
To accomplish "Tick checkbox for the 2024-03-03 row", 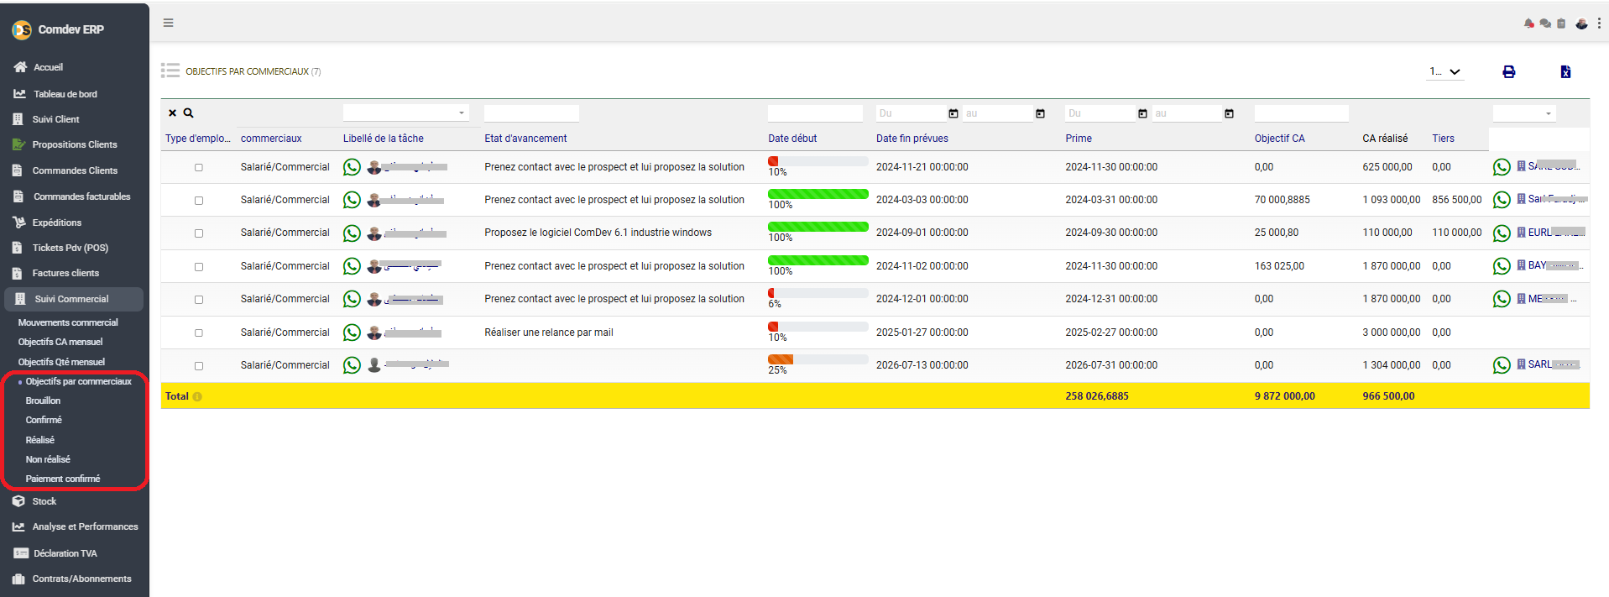I will coord(199,200).
